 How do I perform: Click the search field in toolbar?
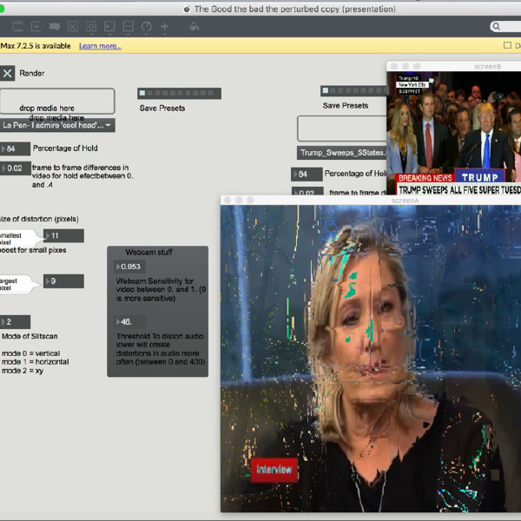tap(508, 27)
